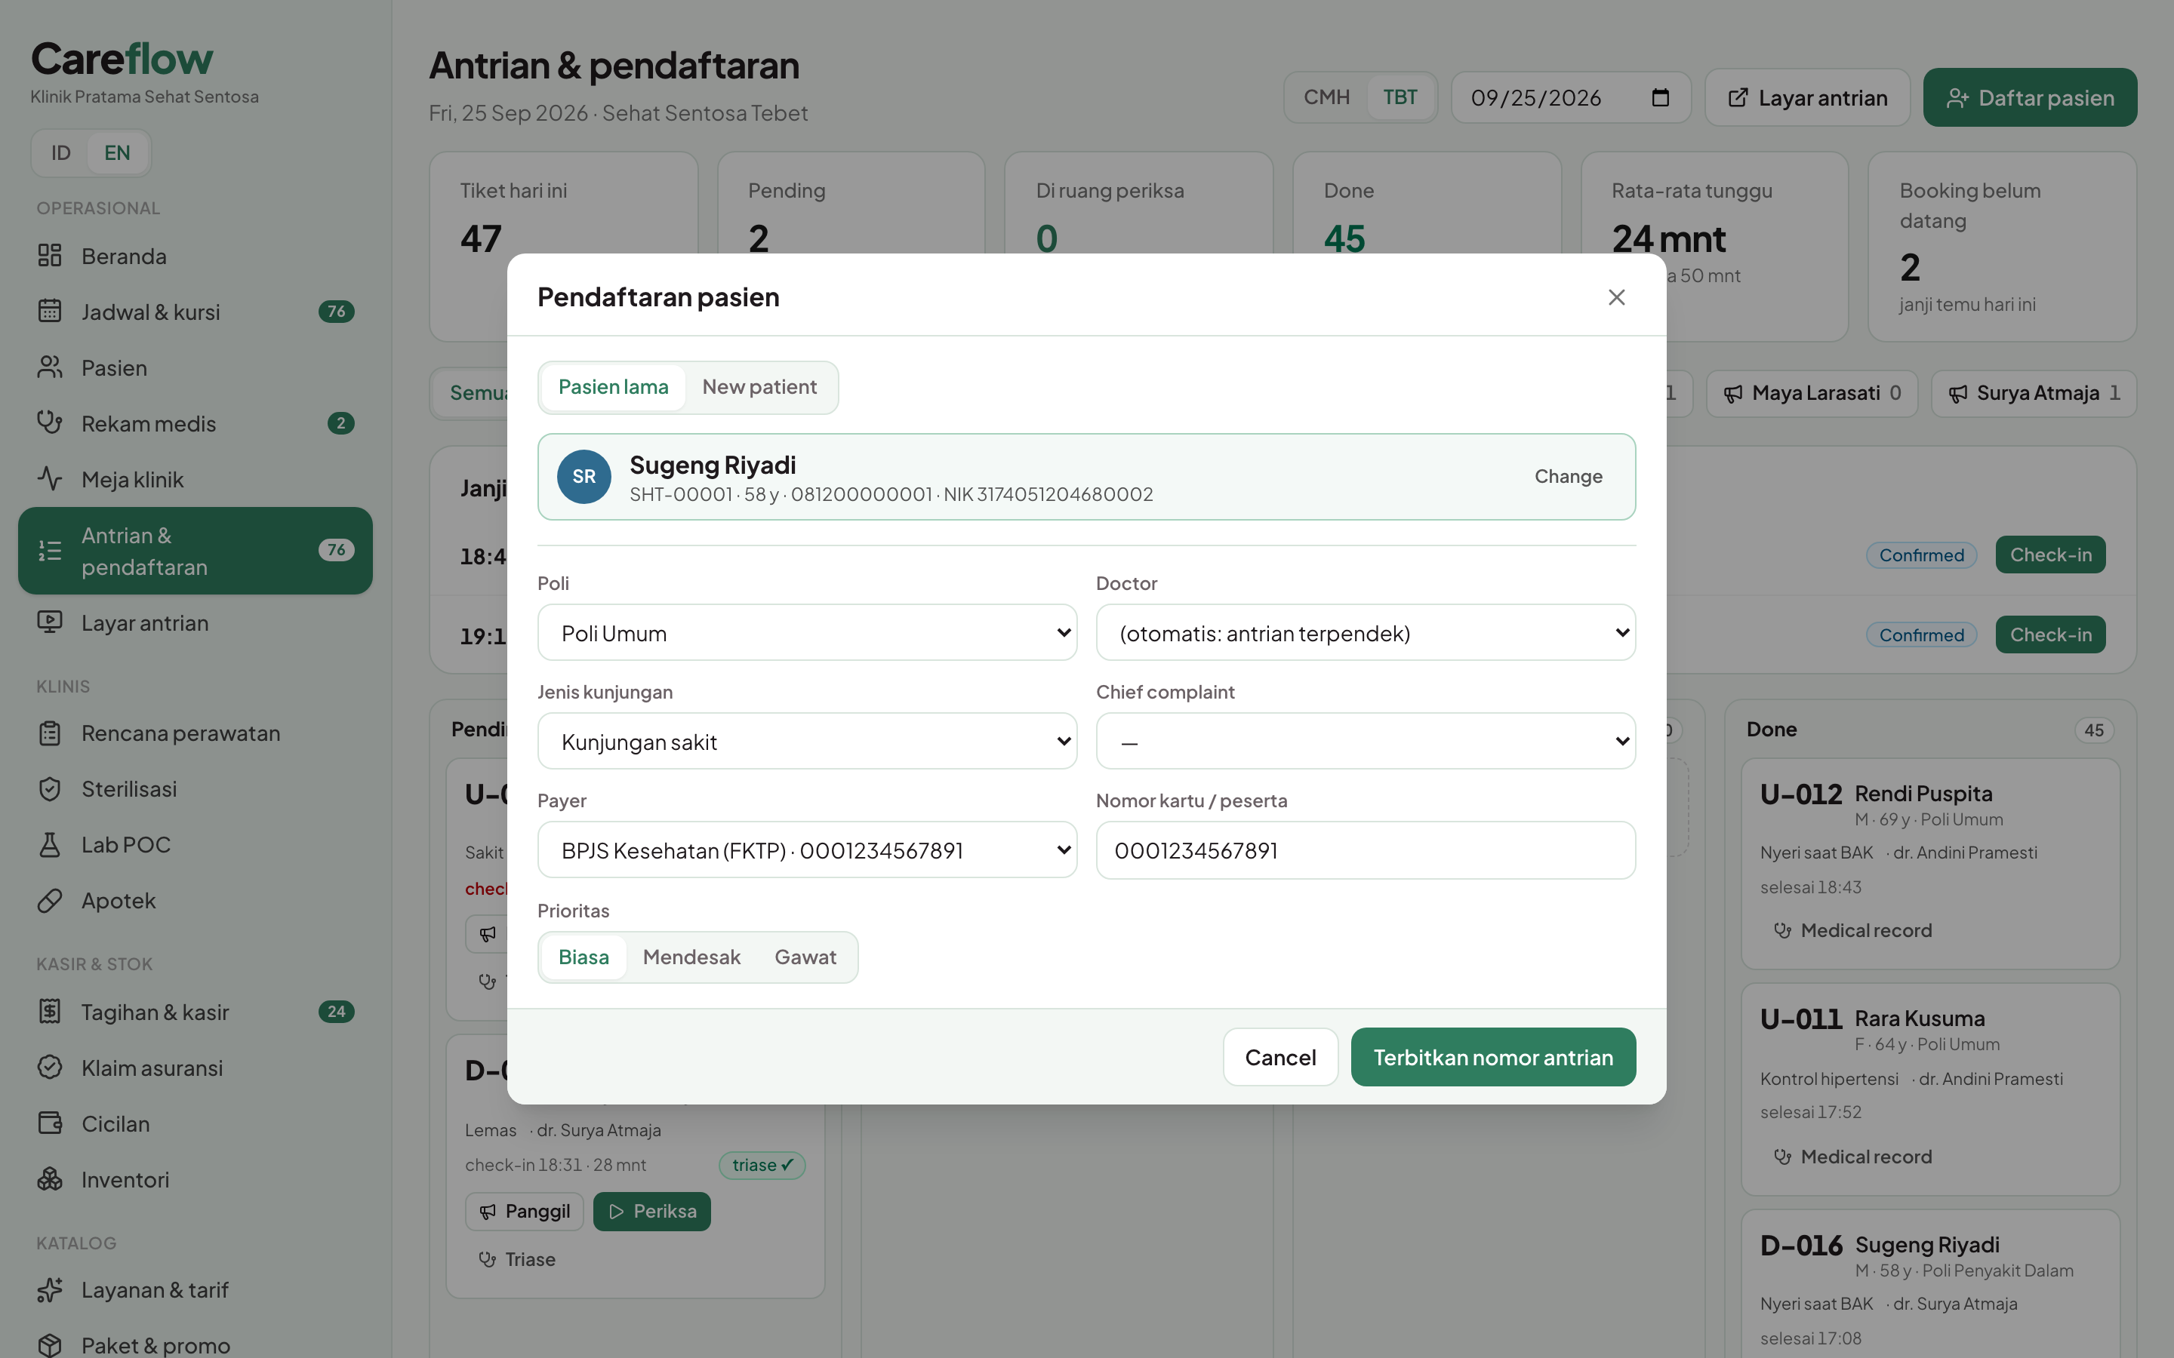Screen dimensions: 2174x1358
Task: Click the Antrian & pendaftaran list icon
Action: click(49, 551)
